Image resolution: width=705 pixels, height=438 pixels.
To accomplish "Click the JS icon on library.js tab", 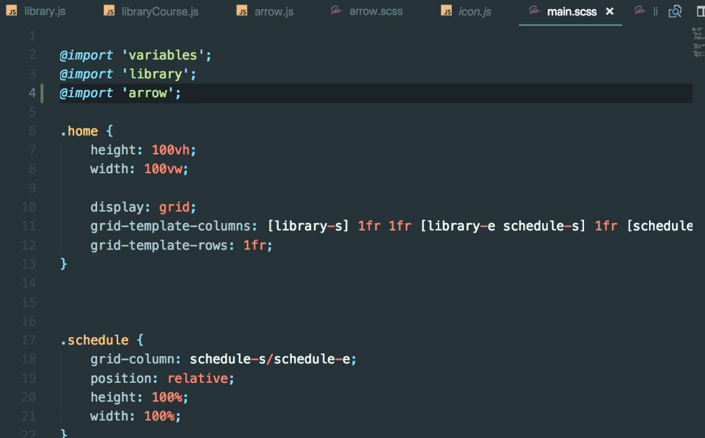I will [x=13, y=11].
